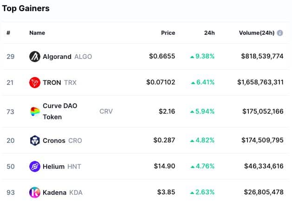Click the Cronos hexagon logo icon
Screen dimensions: 292x205
[x=35, y=140]
